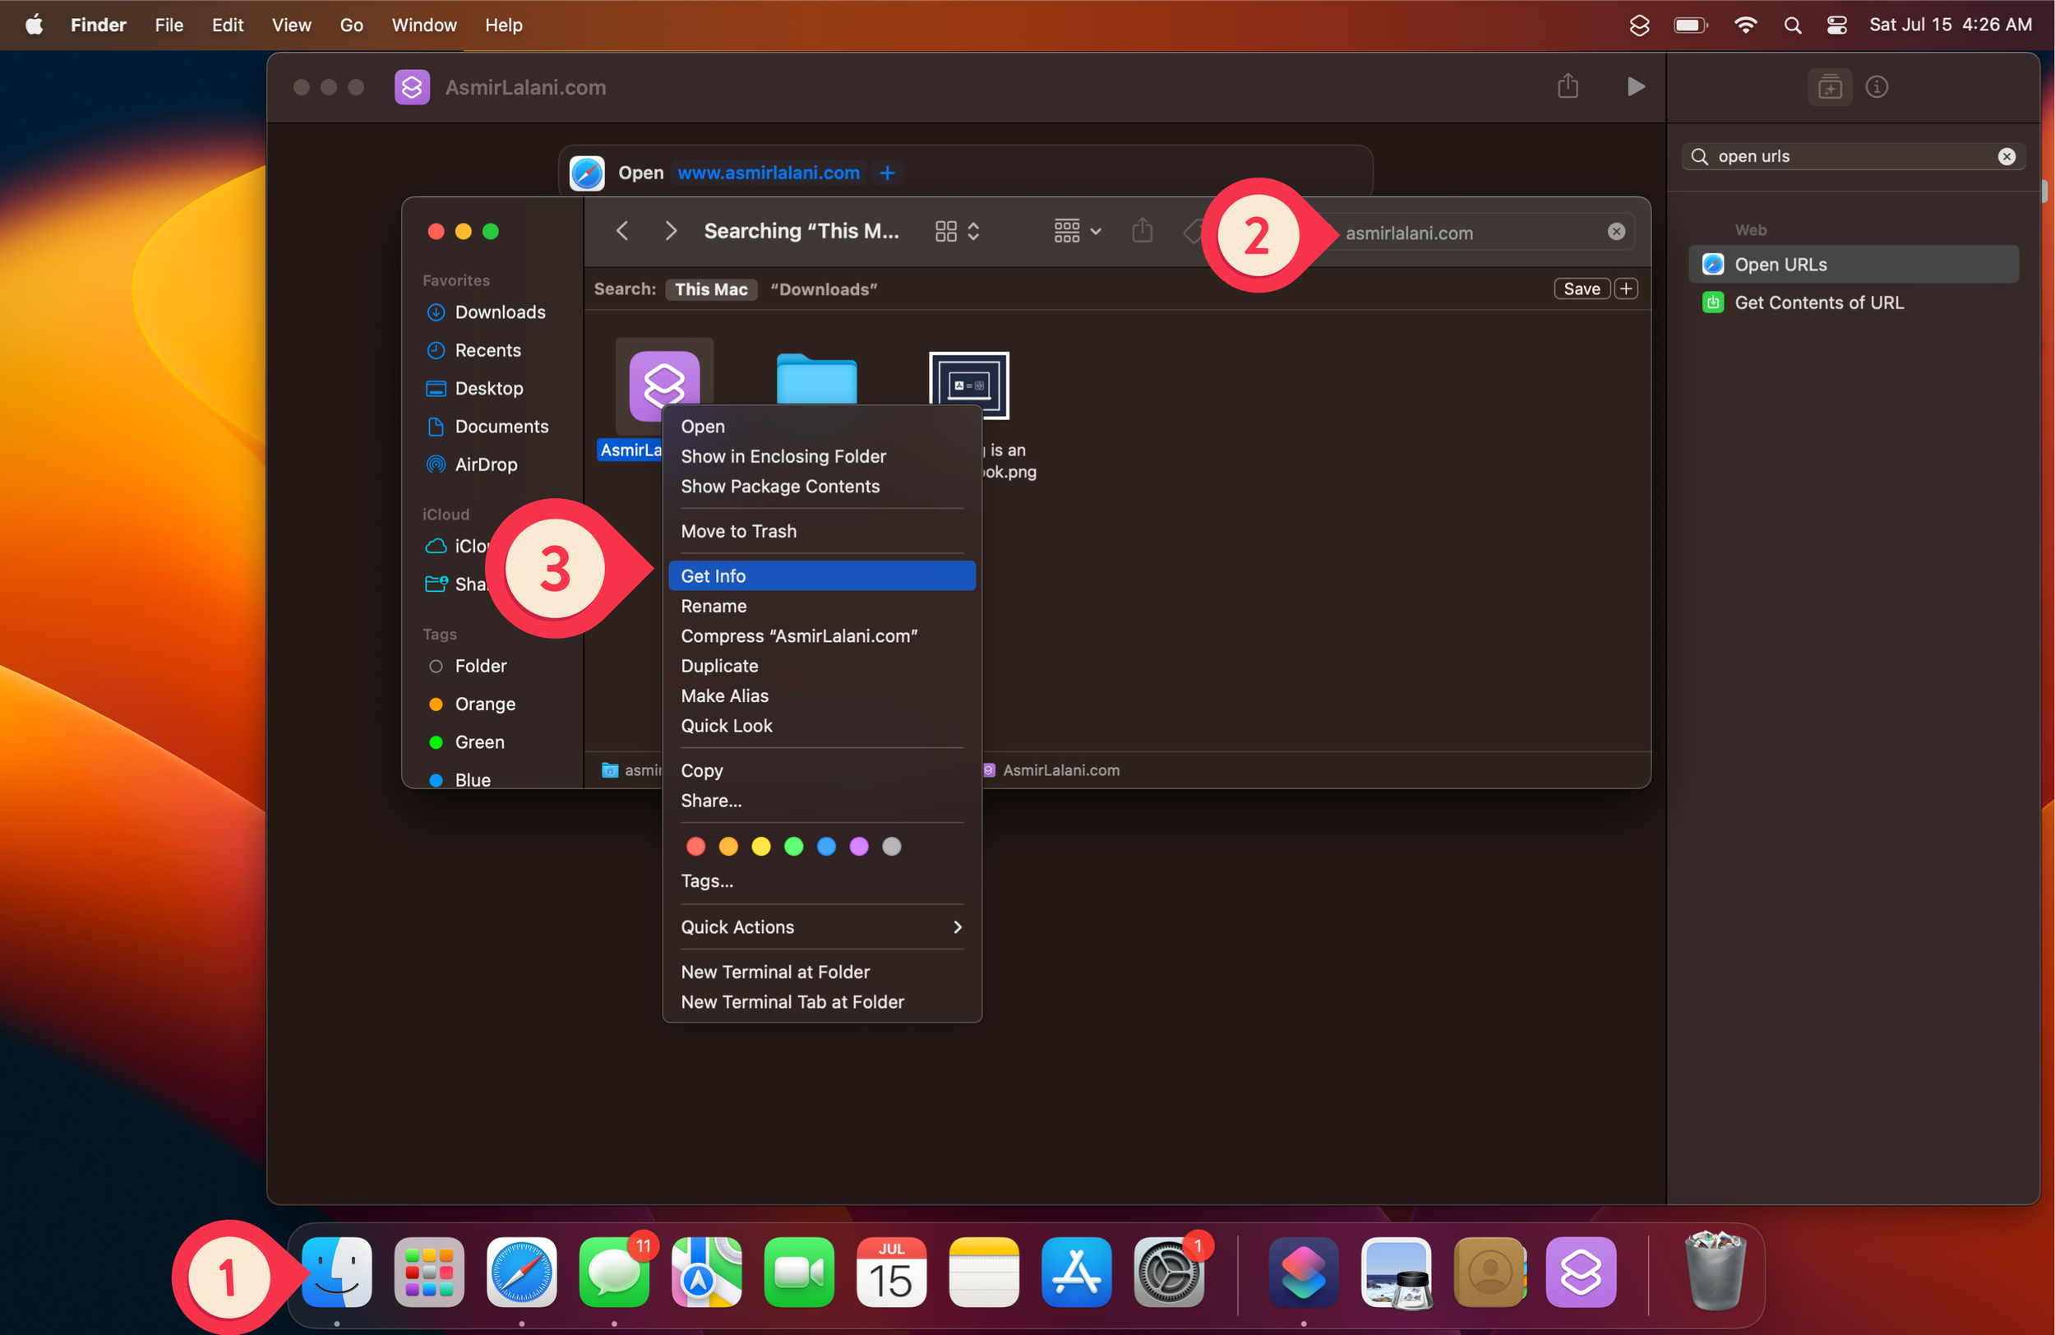This screenshot has height=1335, width=2055.
Task: Expand the group-by options dropdown
Action: (x=1077, y=230)
